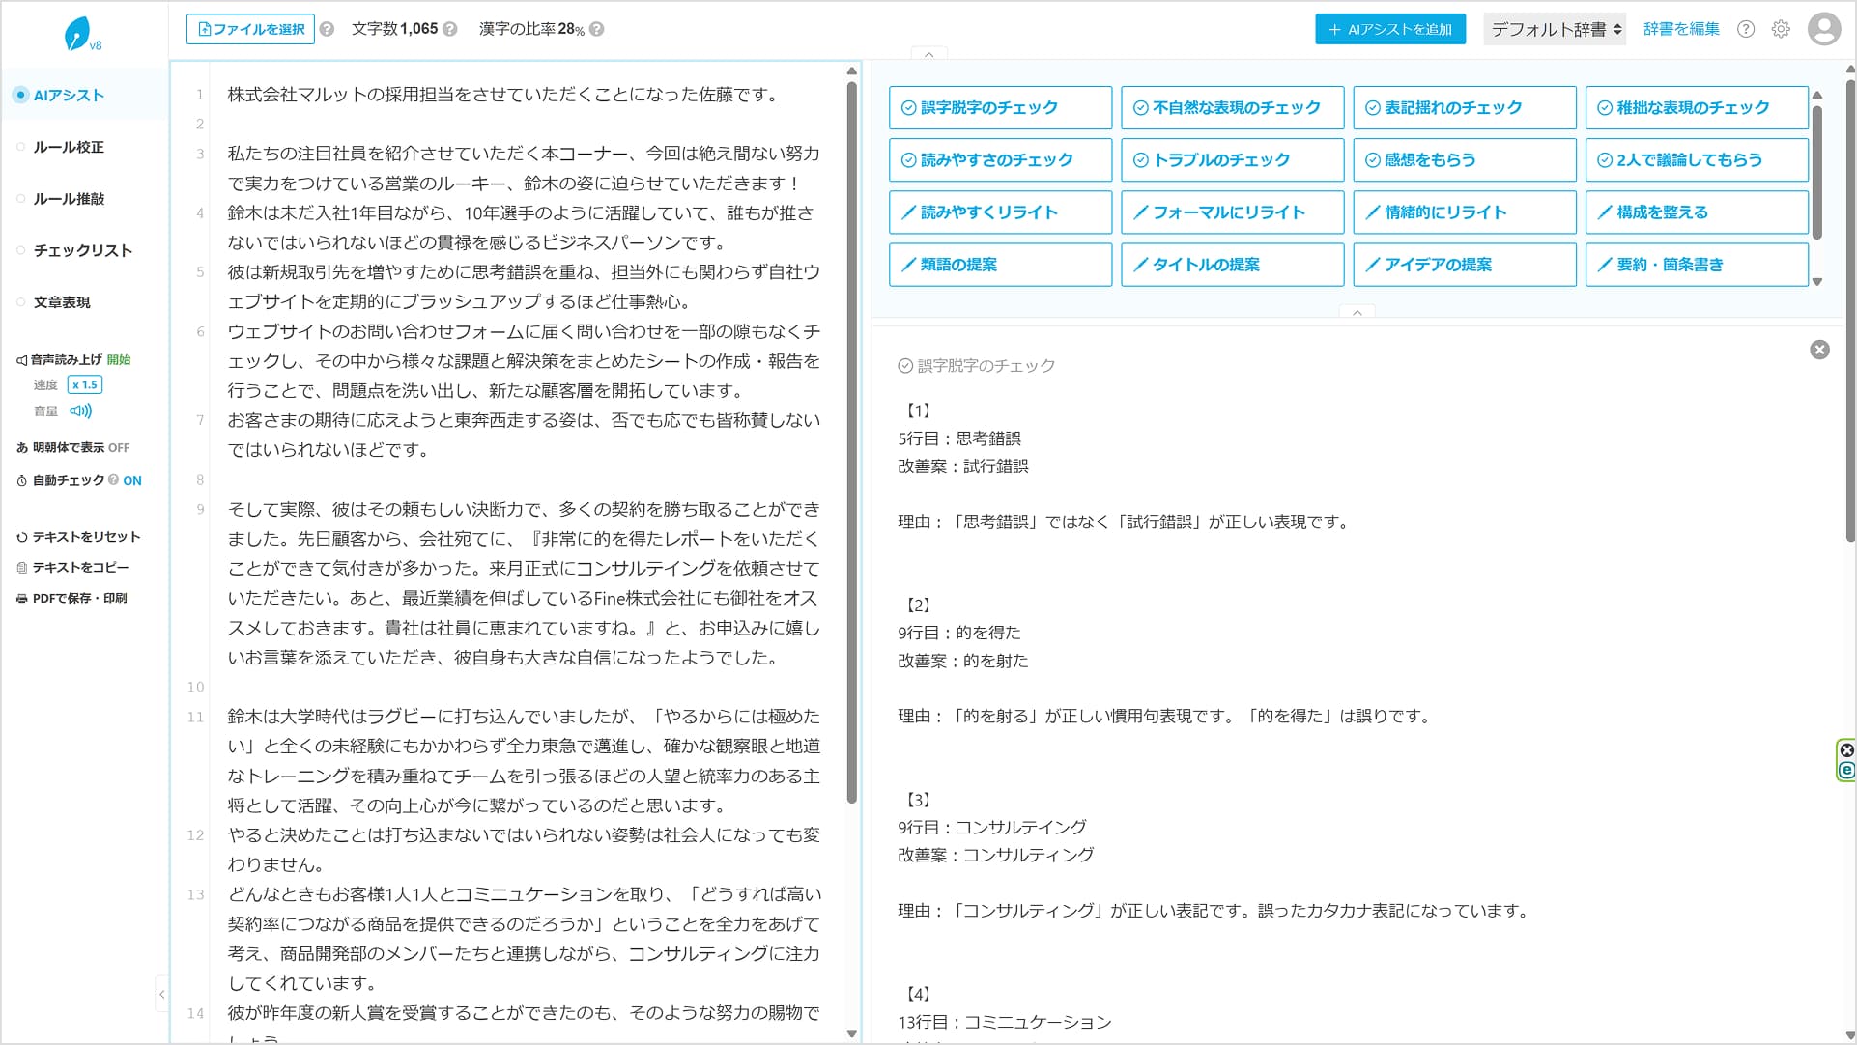Image resolution: width=1857 pixels, height=1045 pixels.
Task: Collapse the AI assist button panel chevron
Action: (x=1357, y=313)
